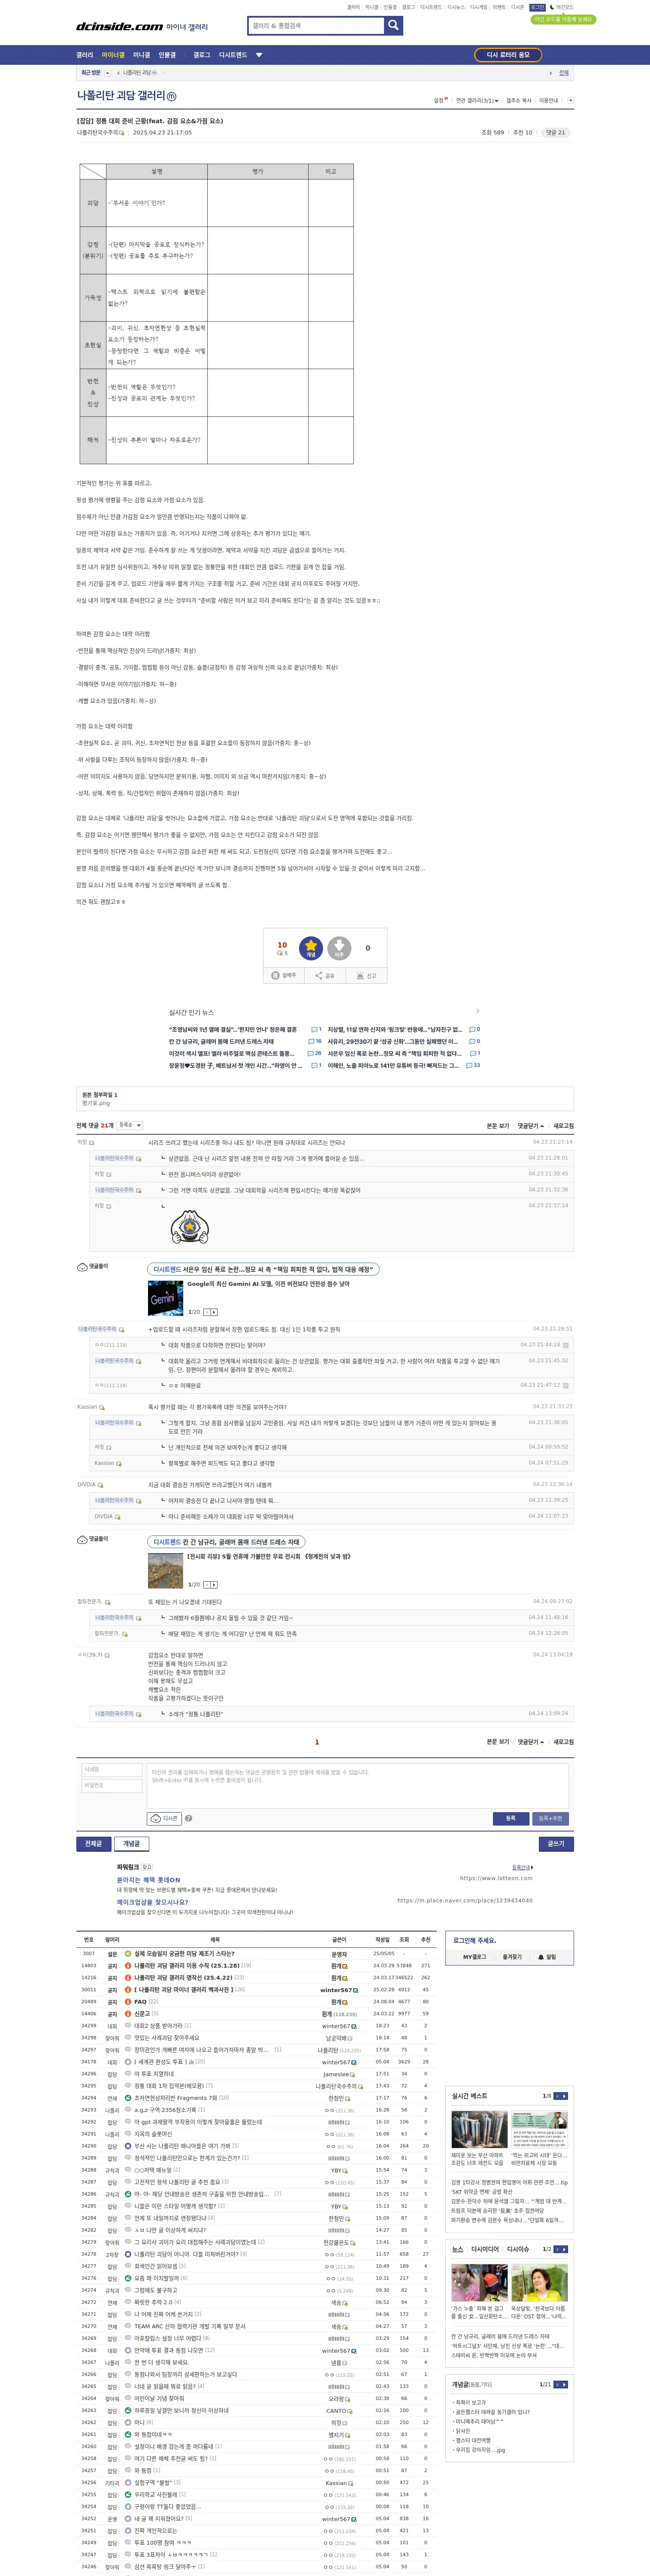The height and width of the screenshot is (2576, 650).
Task: Click the MY갤로그 button
Action: pos(474,1956)
